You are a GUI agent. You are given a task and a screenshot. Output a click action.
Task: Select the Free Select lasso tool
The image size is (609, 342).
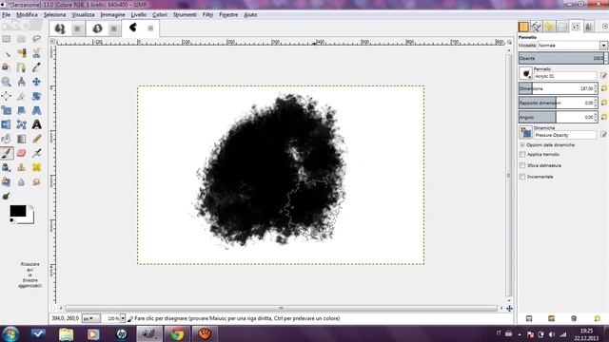click(36, 39)
